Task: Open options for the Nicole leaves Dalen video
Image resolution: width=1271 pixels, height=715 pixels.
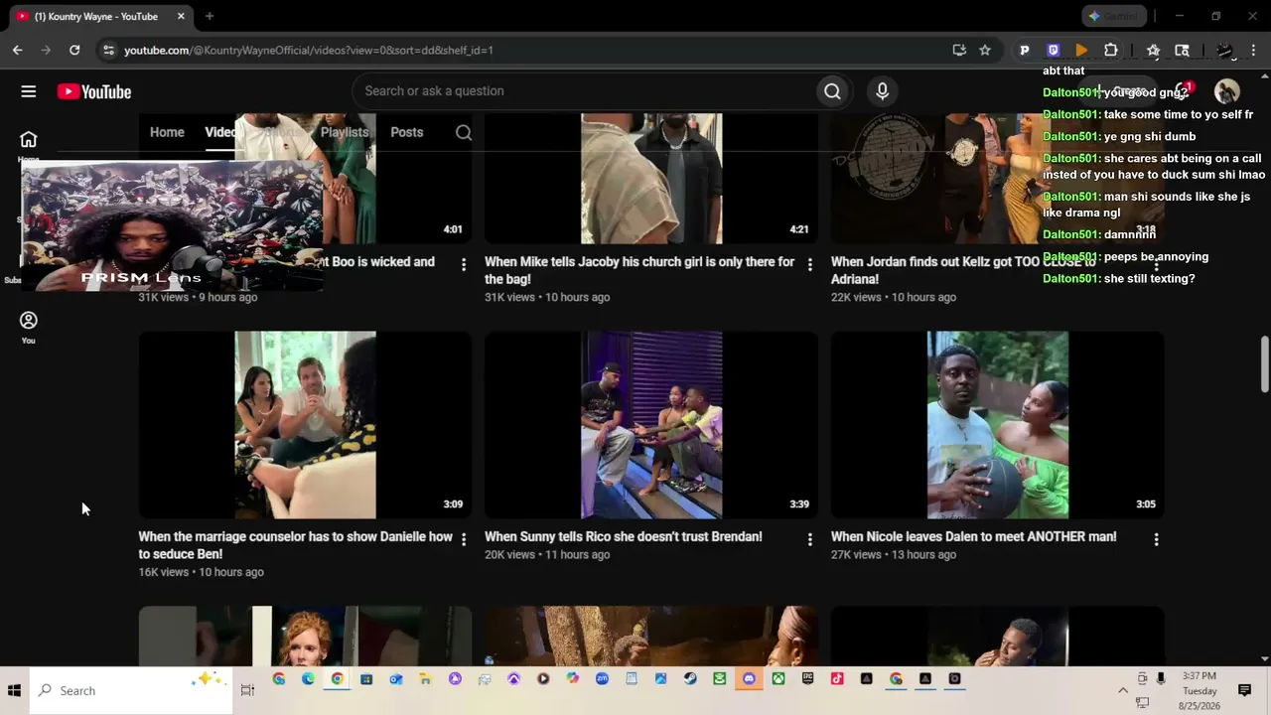Action: [1156, 539]
